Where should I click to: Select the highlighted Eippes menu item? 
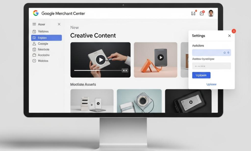coord(46,38)
